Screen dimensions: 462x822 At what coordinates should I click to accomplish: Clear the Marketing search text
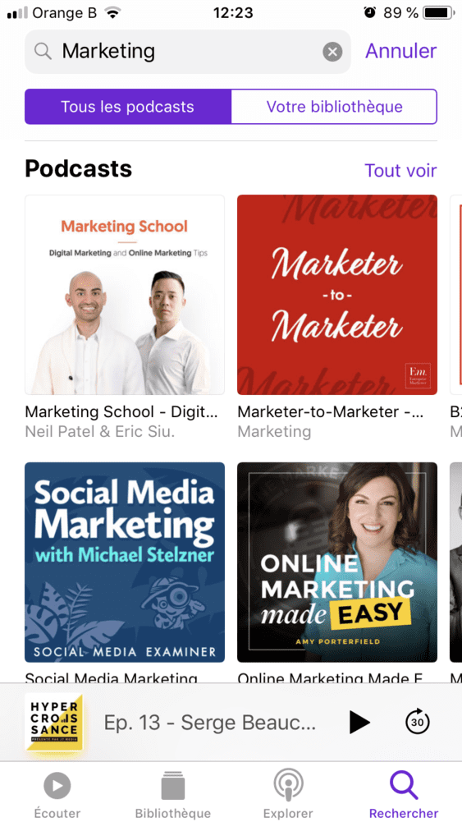pyautogui.click(x=332, y=52)
